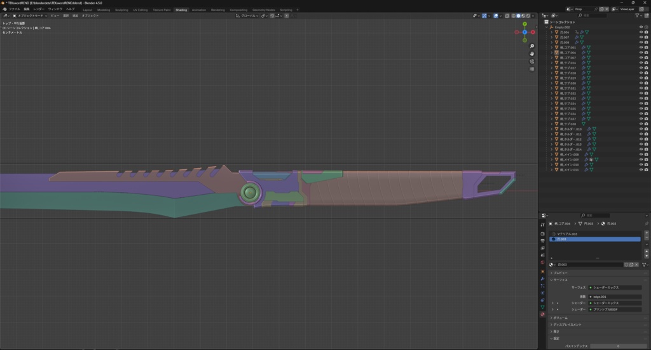
Task: Open the Object Data mesh tab icon
Action: (x=542, y=307)
